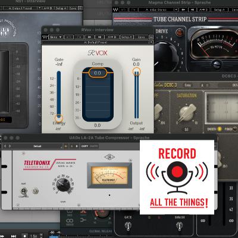This screenshot has width=238, height=238.
Task: Click the previous preset arrow in RVox
Action: (89, 37)
